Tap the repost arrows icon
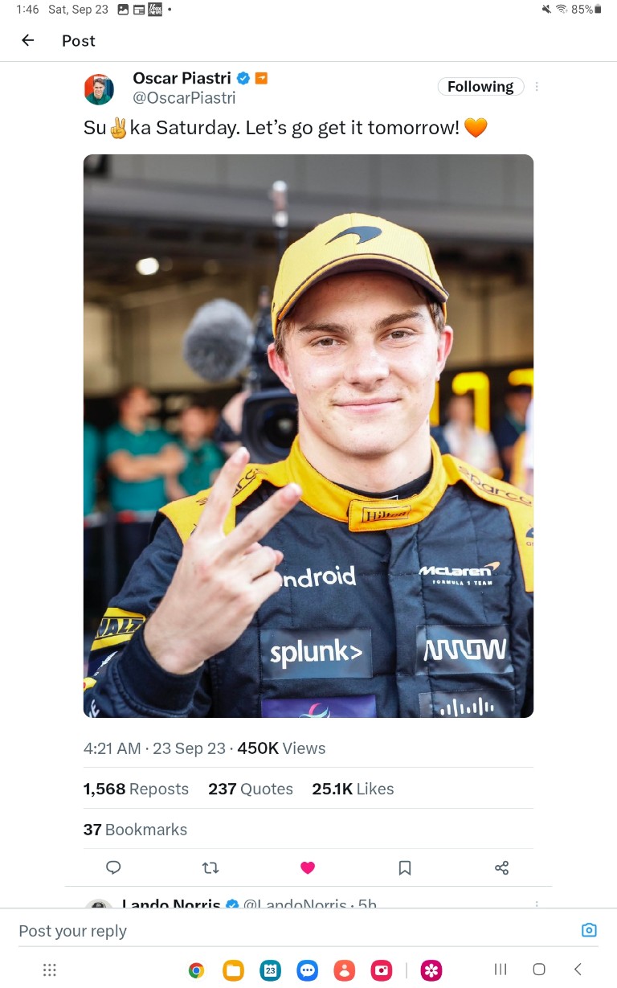This screenshot has width=617, height=988. (x=210, y=867)
